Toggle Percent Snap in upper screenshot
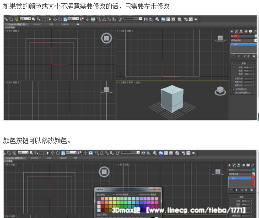The image size is (259, 218). [109, 19]
